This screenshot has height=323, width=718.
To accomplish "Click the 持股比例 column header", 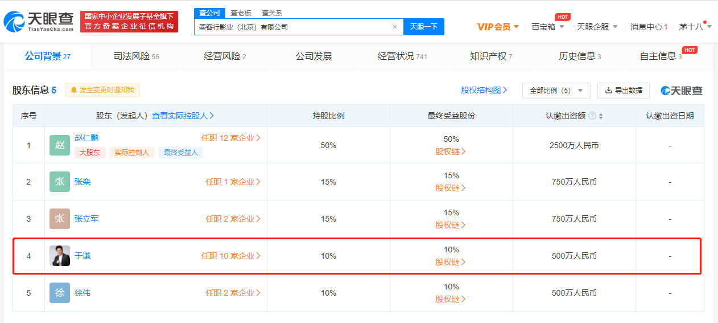I will (x=328, y=116).
